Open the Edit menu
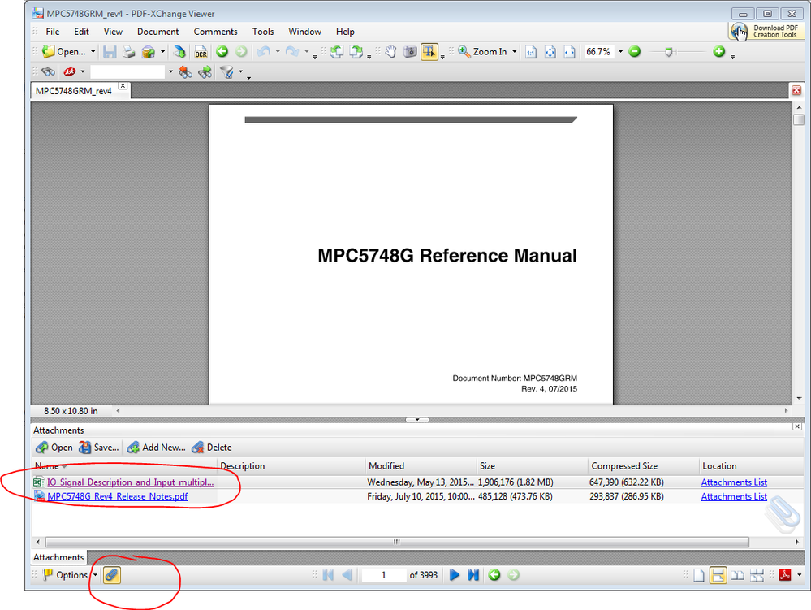811x610 pixels. 81,32
